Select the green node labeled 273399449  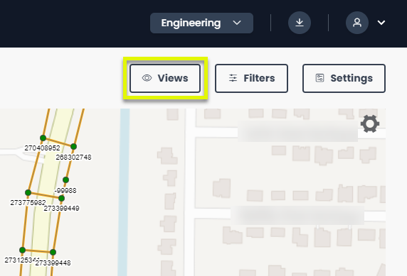pyautogui.click(x=61, y=199)
